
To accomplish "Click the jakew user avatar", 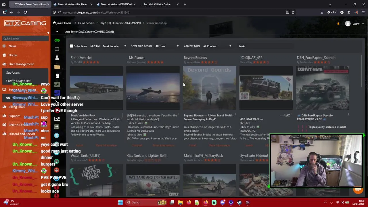I will (x=348, y=24).
